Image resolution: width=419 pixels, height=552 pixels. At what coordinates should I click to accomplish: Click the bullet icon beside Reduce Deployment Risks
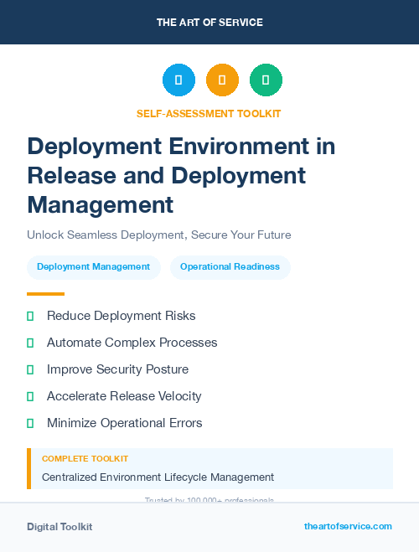click(x=30, y=316)
